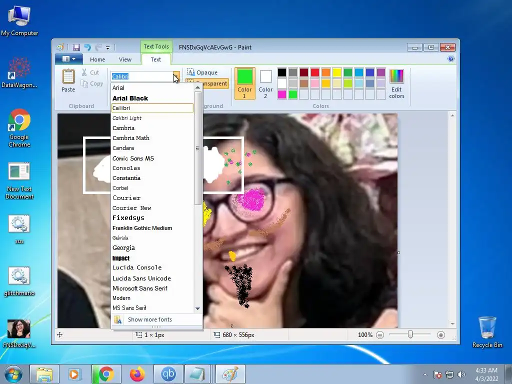Pick the indigo blue color swatch
The image size is (512, 384).
(370, 72)
